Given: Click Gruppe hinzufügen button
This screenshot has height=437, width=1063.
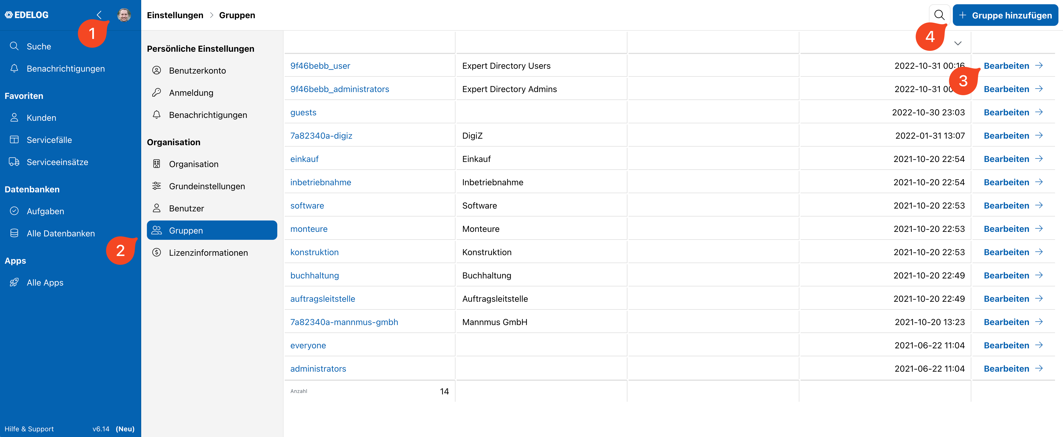Looking at the screenshot, I should (1005, 15).
